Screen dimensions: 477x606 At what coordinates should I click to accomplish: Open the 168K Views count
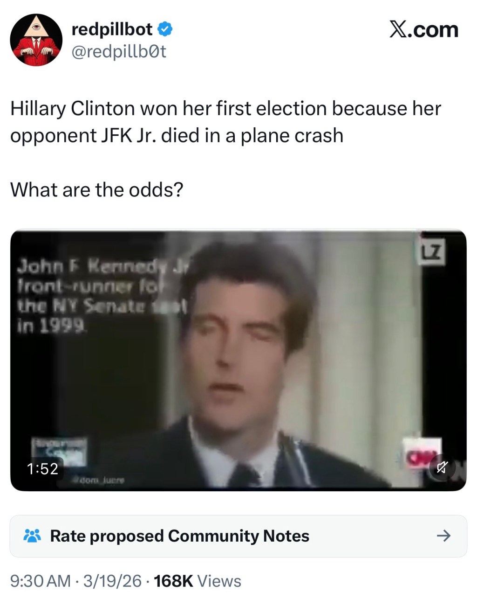click(x=198, y=581)
